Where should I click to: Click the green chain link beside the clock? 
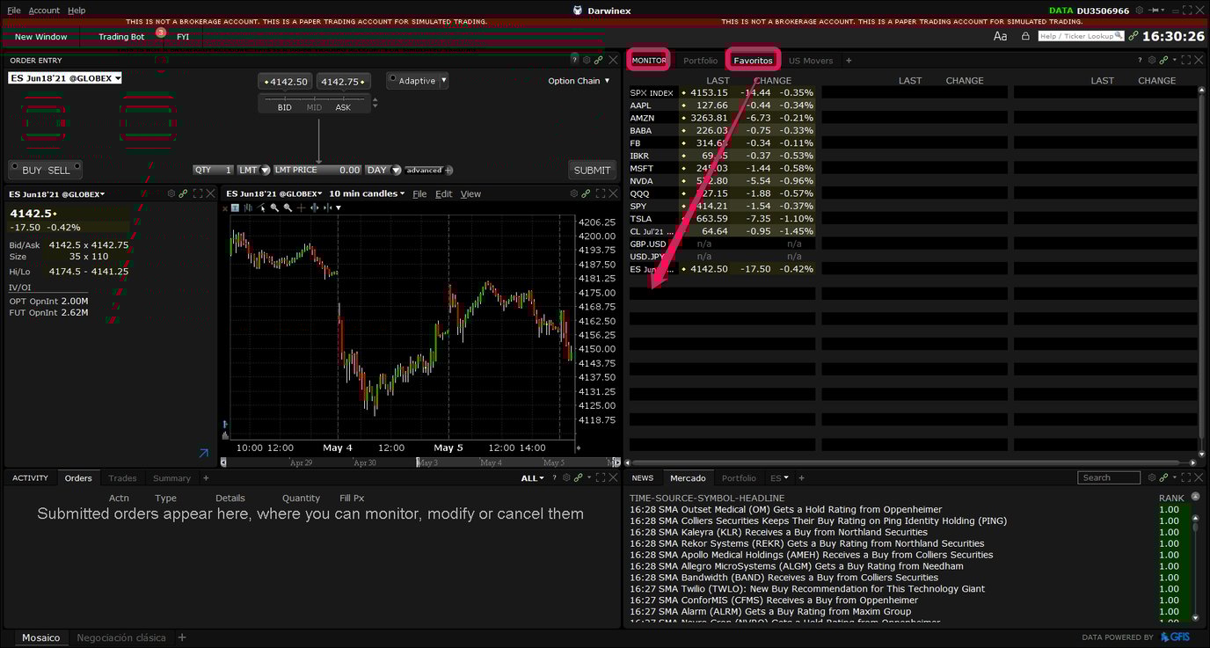pyautogui.click(x=1133, y=36)
